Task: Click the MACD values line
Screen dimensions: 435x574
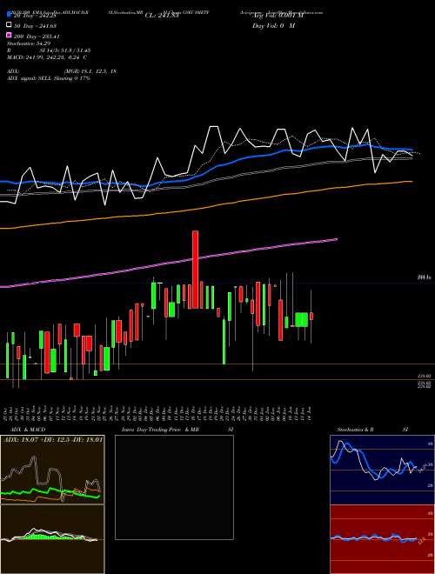Action: (47, 57)
